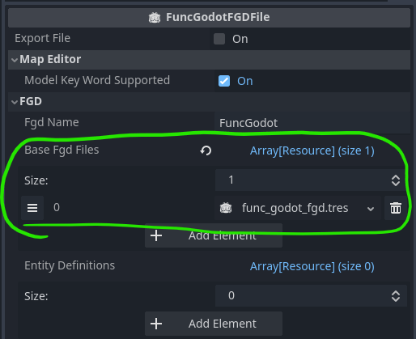Click Base Fgd Files size stepper arrows
The height and width of the screenshot is (339, 416).
coord(396,180)
